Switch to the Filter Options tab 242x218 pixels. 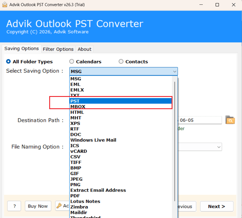coord(58,49)
